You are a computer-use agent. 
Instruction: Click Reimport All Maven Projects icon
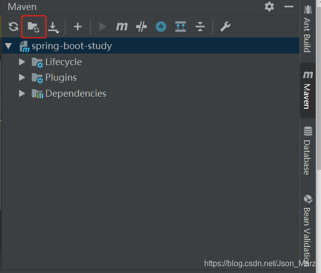[x=14, y=27]
